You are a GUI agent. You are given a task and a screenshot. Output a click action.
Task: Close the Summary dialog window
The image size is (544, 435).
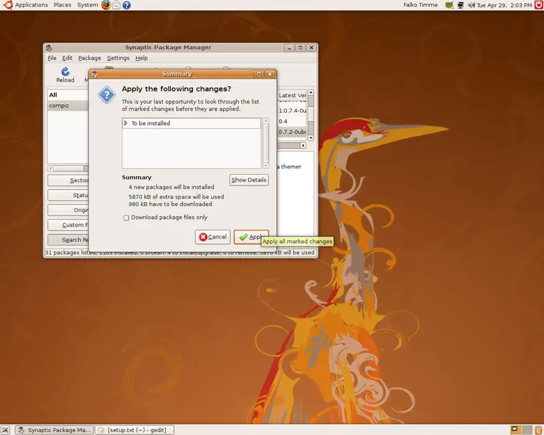[x=270, y=74]
